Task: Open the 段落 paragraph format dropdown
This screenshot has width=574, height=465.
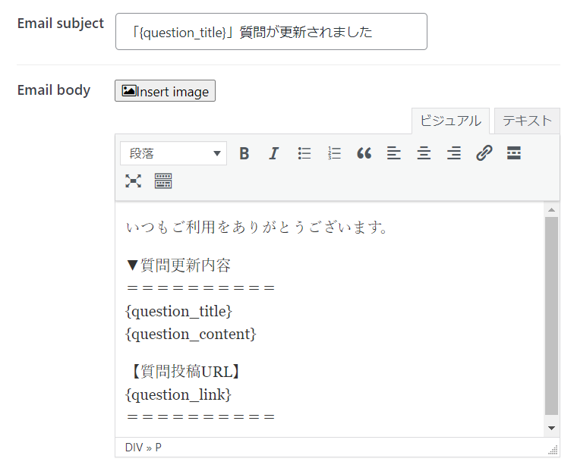Action: 173,153
